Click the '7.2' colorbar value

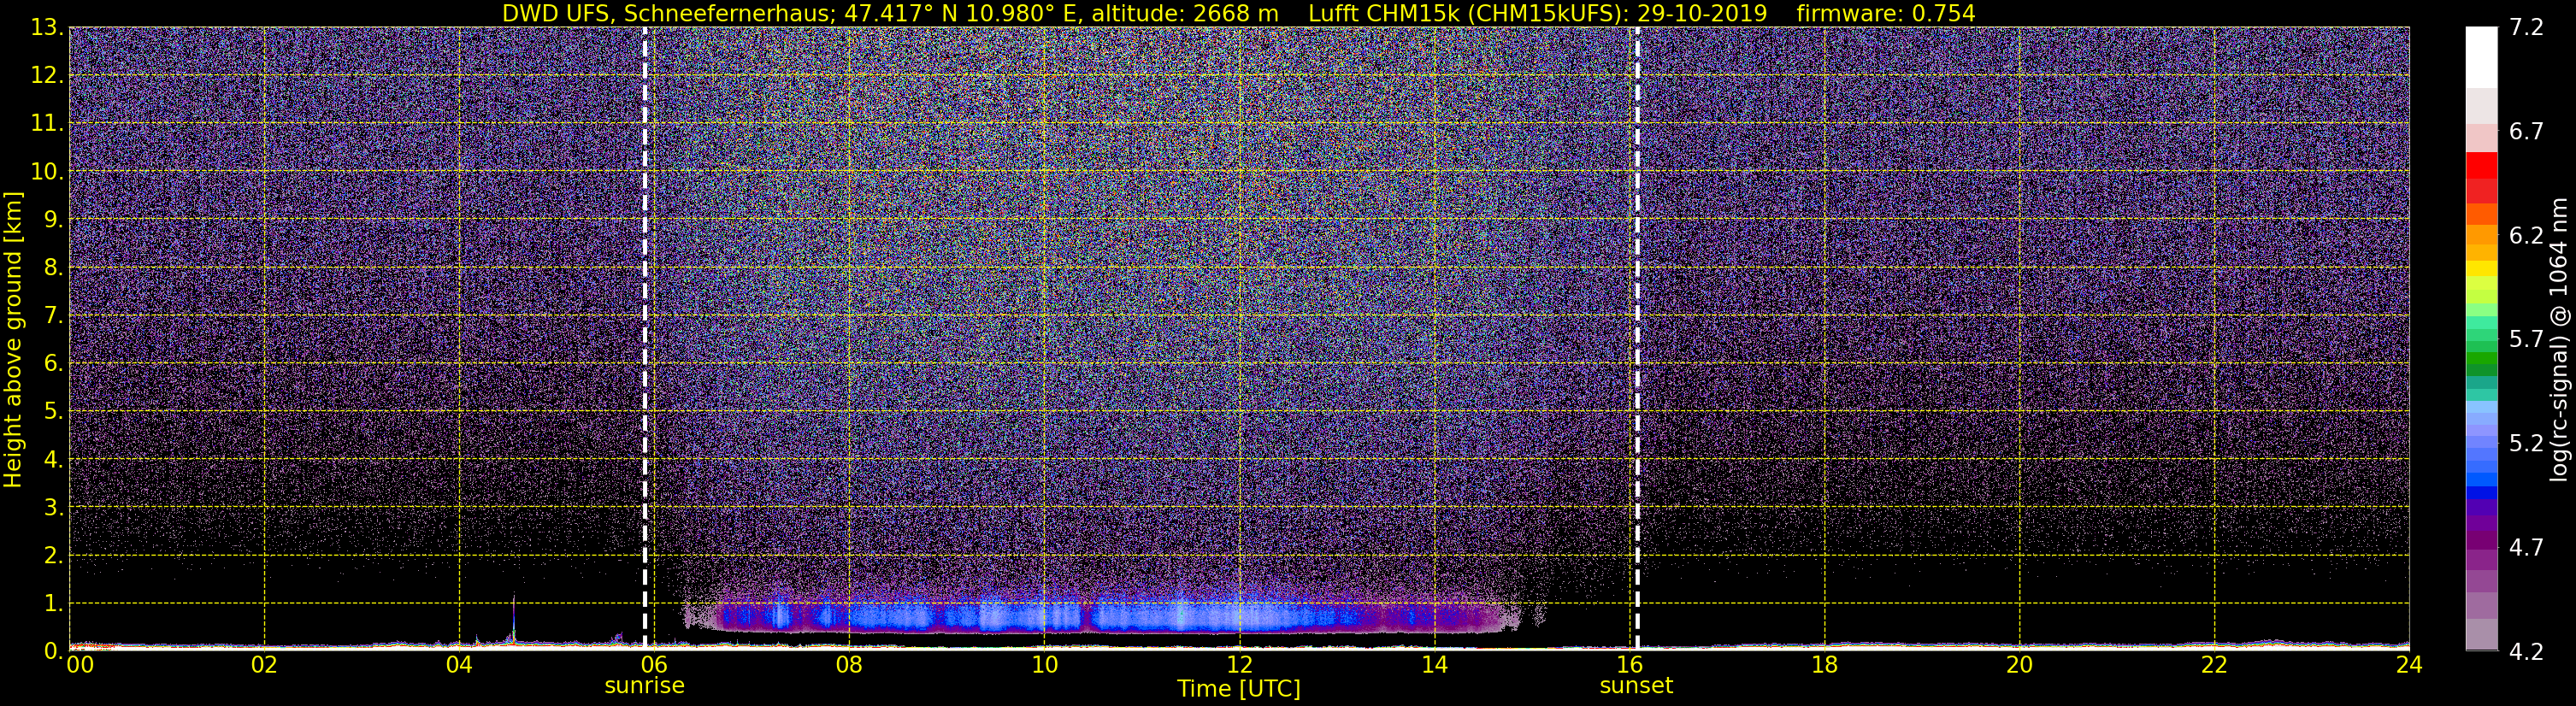click(x=2526, y=28)
